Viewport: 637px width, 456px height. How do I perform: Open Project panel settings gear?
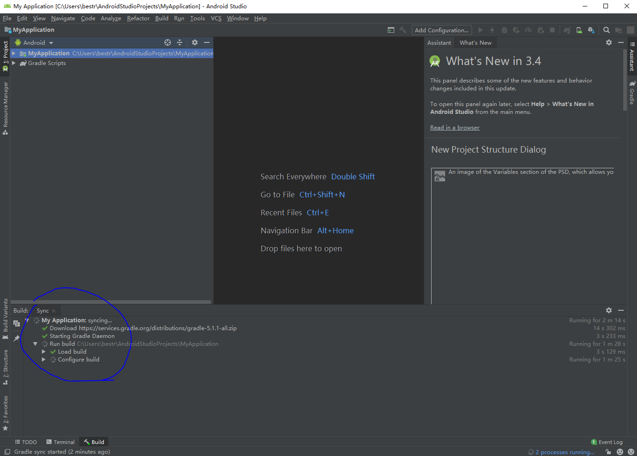click(195, 42)
